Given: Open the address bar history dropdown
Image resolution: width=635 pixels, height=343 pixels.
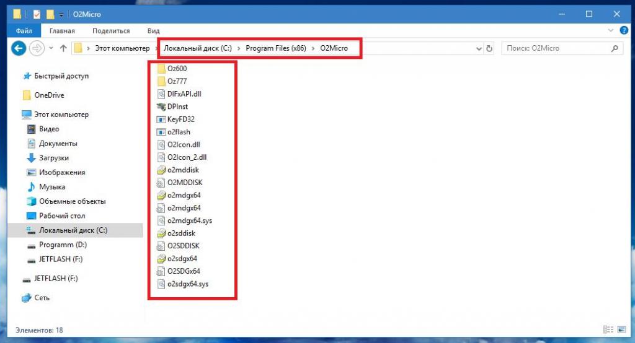Looking at the screenshot, I should click(x=479, y=48).
